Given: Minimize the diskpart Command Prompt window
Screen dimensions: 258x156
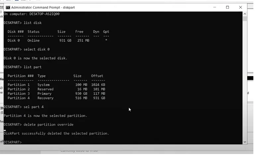Looking at the screenshot, I should pyautogui.click(x=215, y=7).
